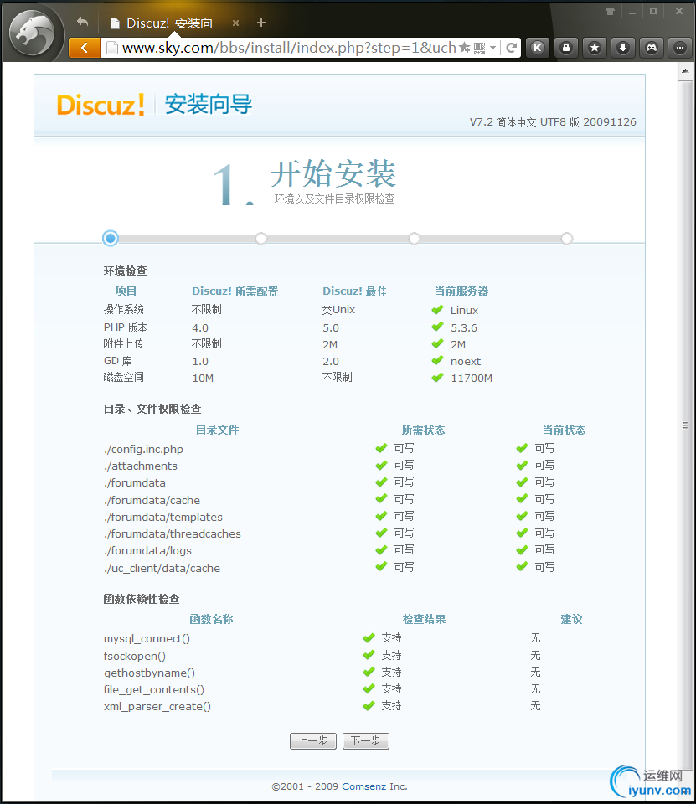Click xml_parser_create() result checkmark
The width and height of the screenshot is (696, 804).
(369, 705)
